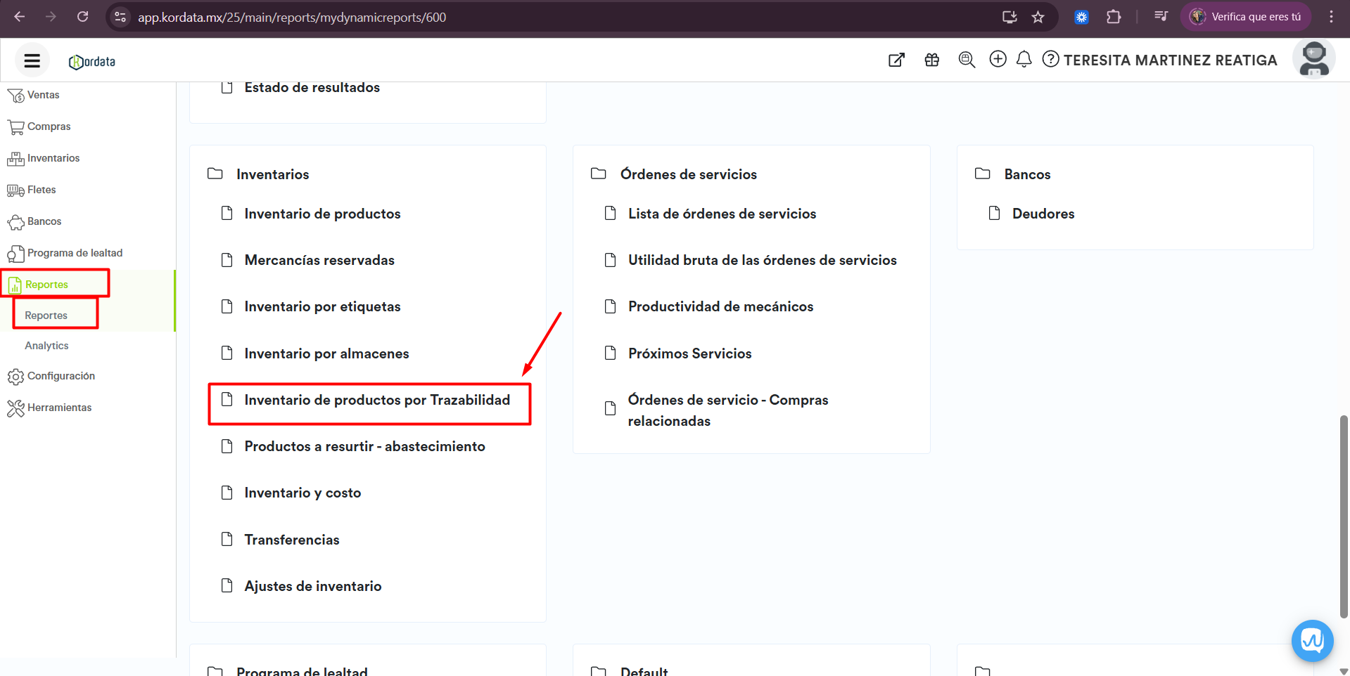Expand the Órdenes de servicios folder
This screenshot has height=676, width=1350.
pos(688,174)
